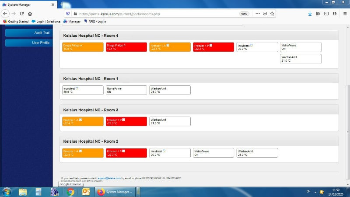The image size is (350, 197).
Task: Bookmark this page with the star icon
Action: [x=273, y=14]
